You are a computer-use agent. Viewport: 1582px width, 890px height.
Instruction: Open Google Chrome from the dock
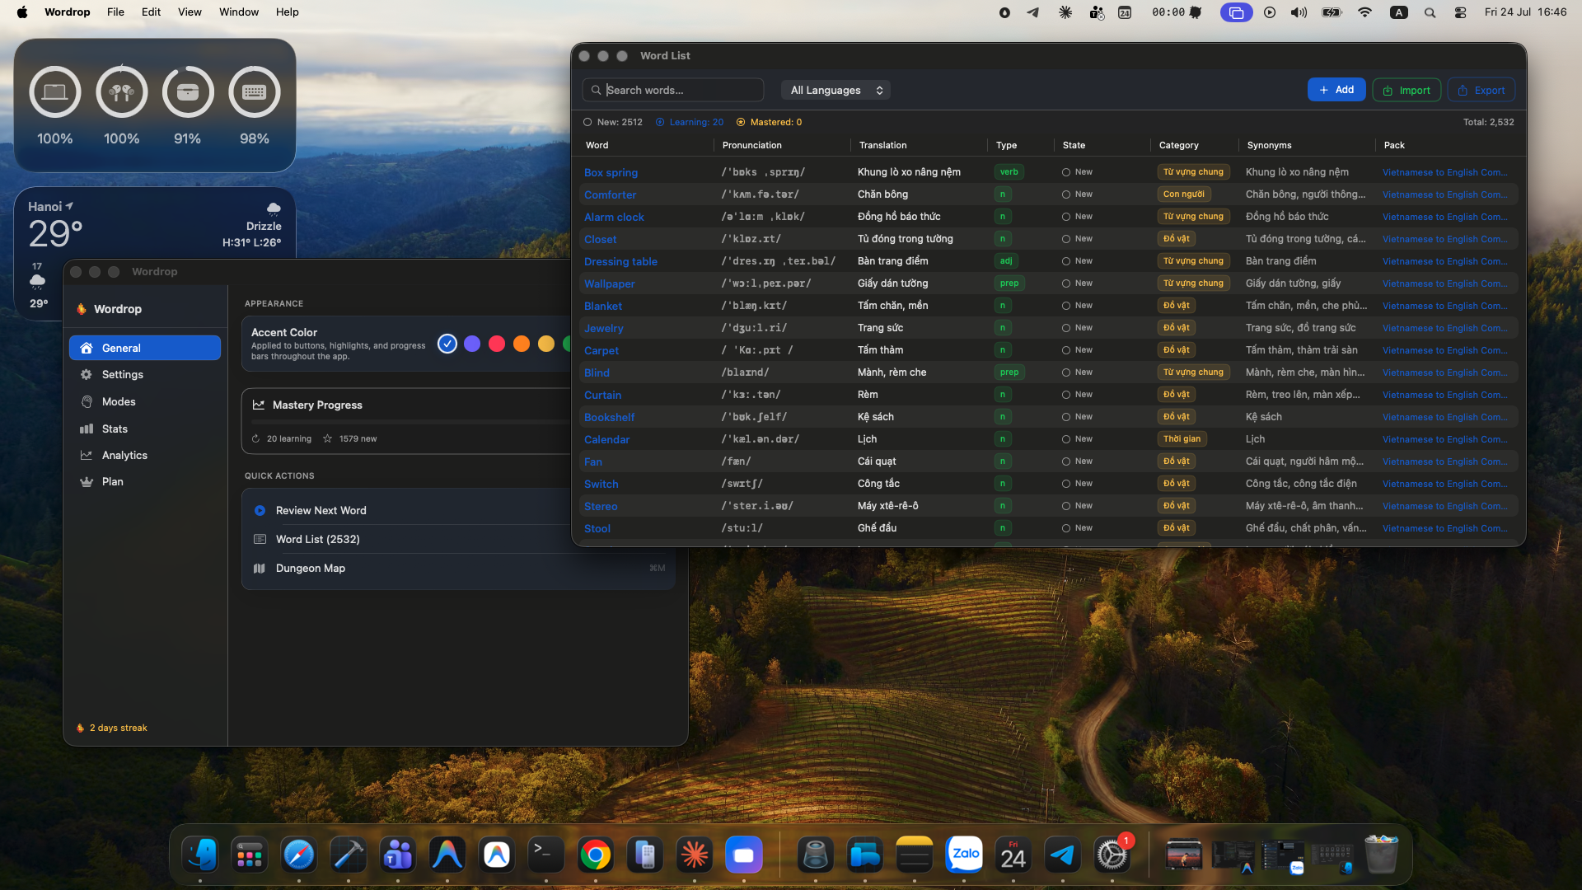(x=596, y=855)
